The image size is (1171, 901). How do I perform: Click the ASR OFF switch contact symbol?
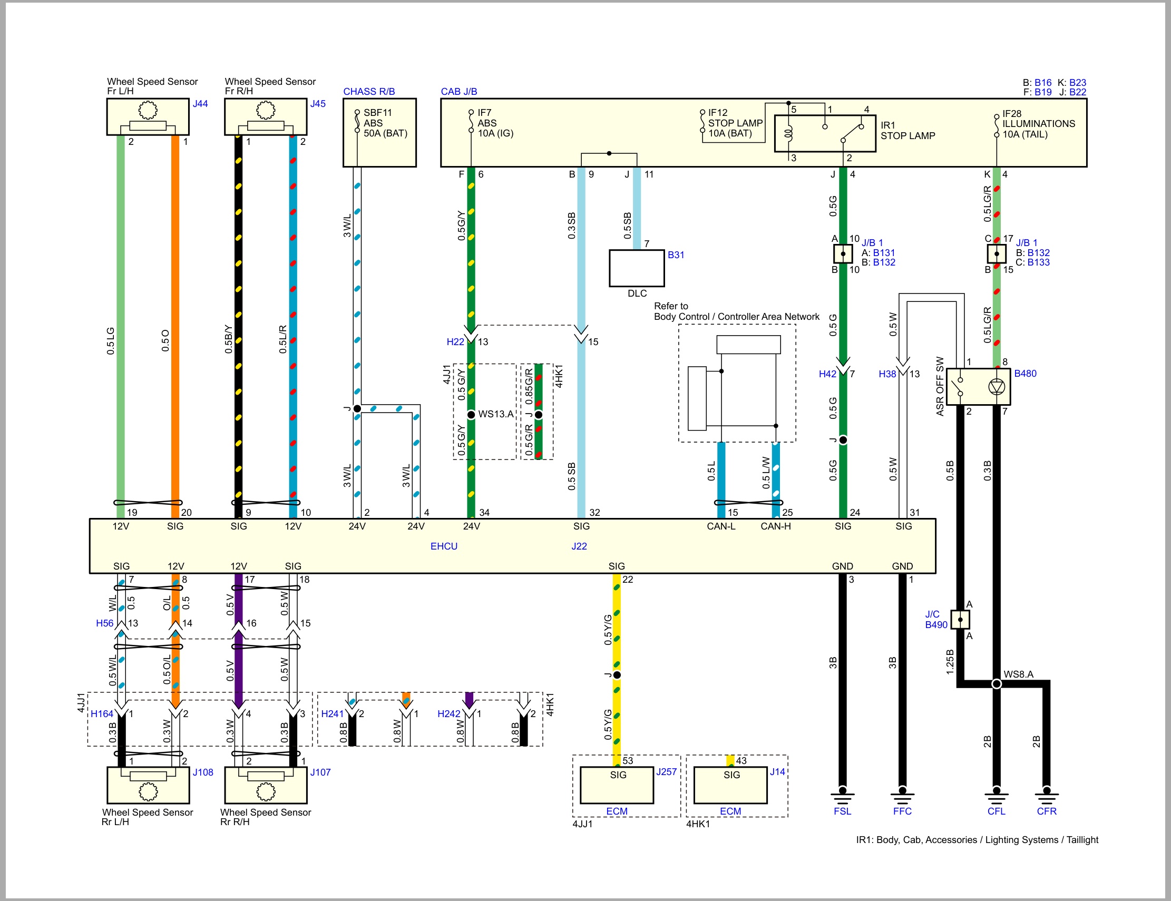pyautogui.click(x=959, y=386)
